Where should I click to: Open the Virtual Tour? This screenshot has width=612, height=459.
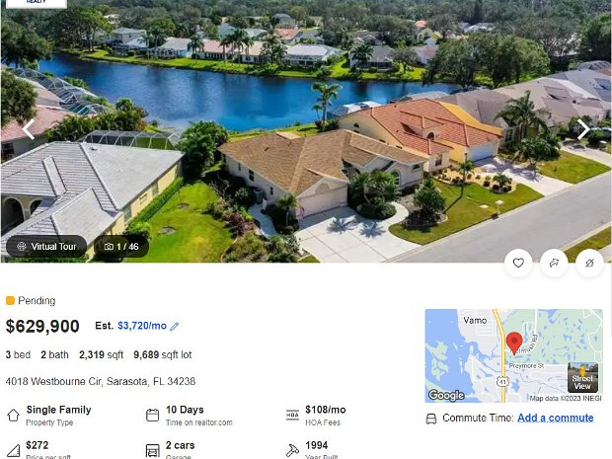point(46,247)
